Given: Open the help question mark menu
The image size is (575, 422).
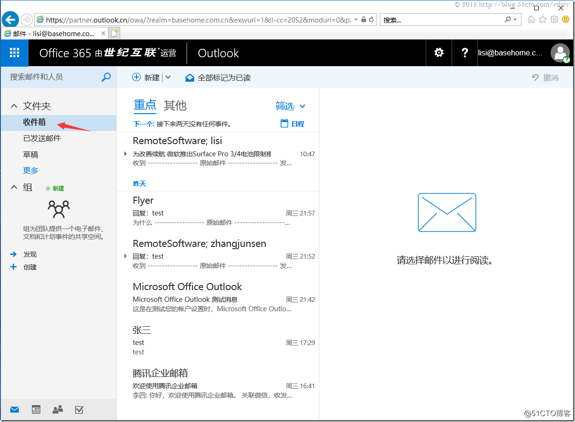Looking at the screenshot, I should 465,53.
